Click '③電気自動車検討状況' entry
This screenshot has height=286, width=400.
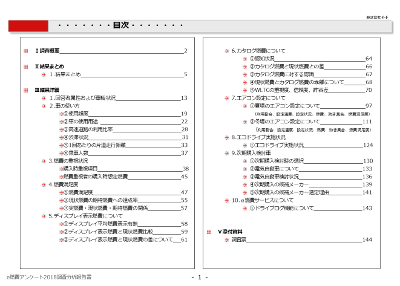coord(274,177)
